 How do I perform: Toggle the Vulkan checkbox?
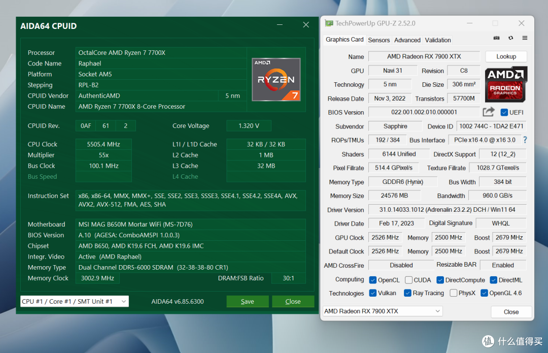373,293
